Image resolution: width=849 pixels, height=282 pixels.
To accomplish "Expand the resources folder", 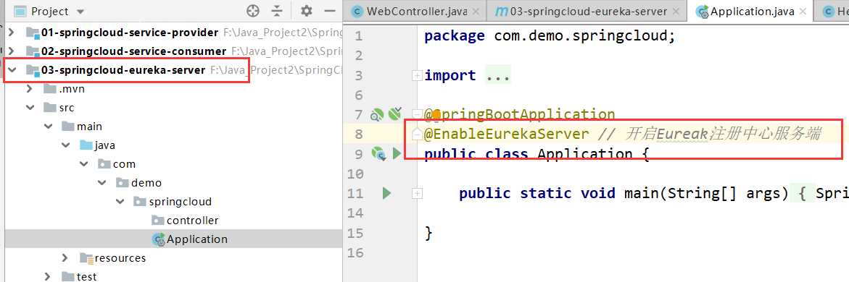I will 66,257.
